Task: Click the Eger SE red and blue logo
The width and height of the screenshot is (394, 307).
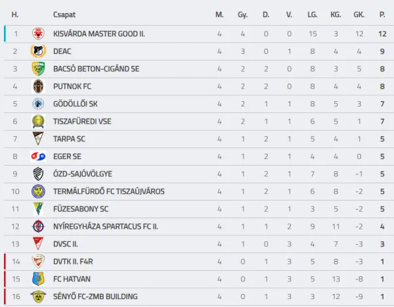Action: click(38, 156)
